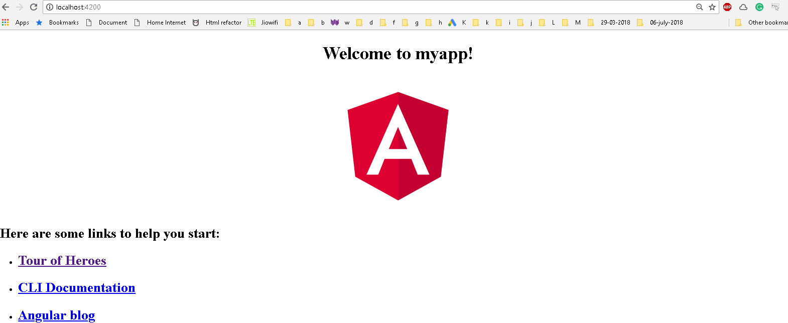Expand bookmark folder f
The width and height of the screenshot is (788, 323).
(387, 23)
